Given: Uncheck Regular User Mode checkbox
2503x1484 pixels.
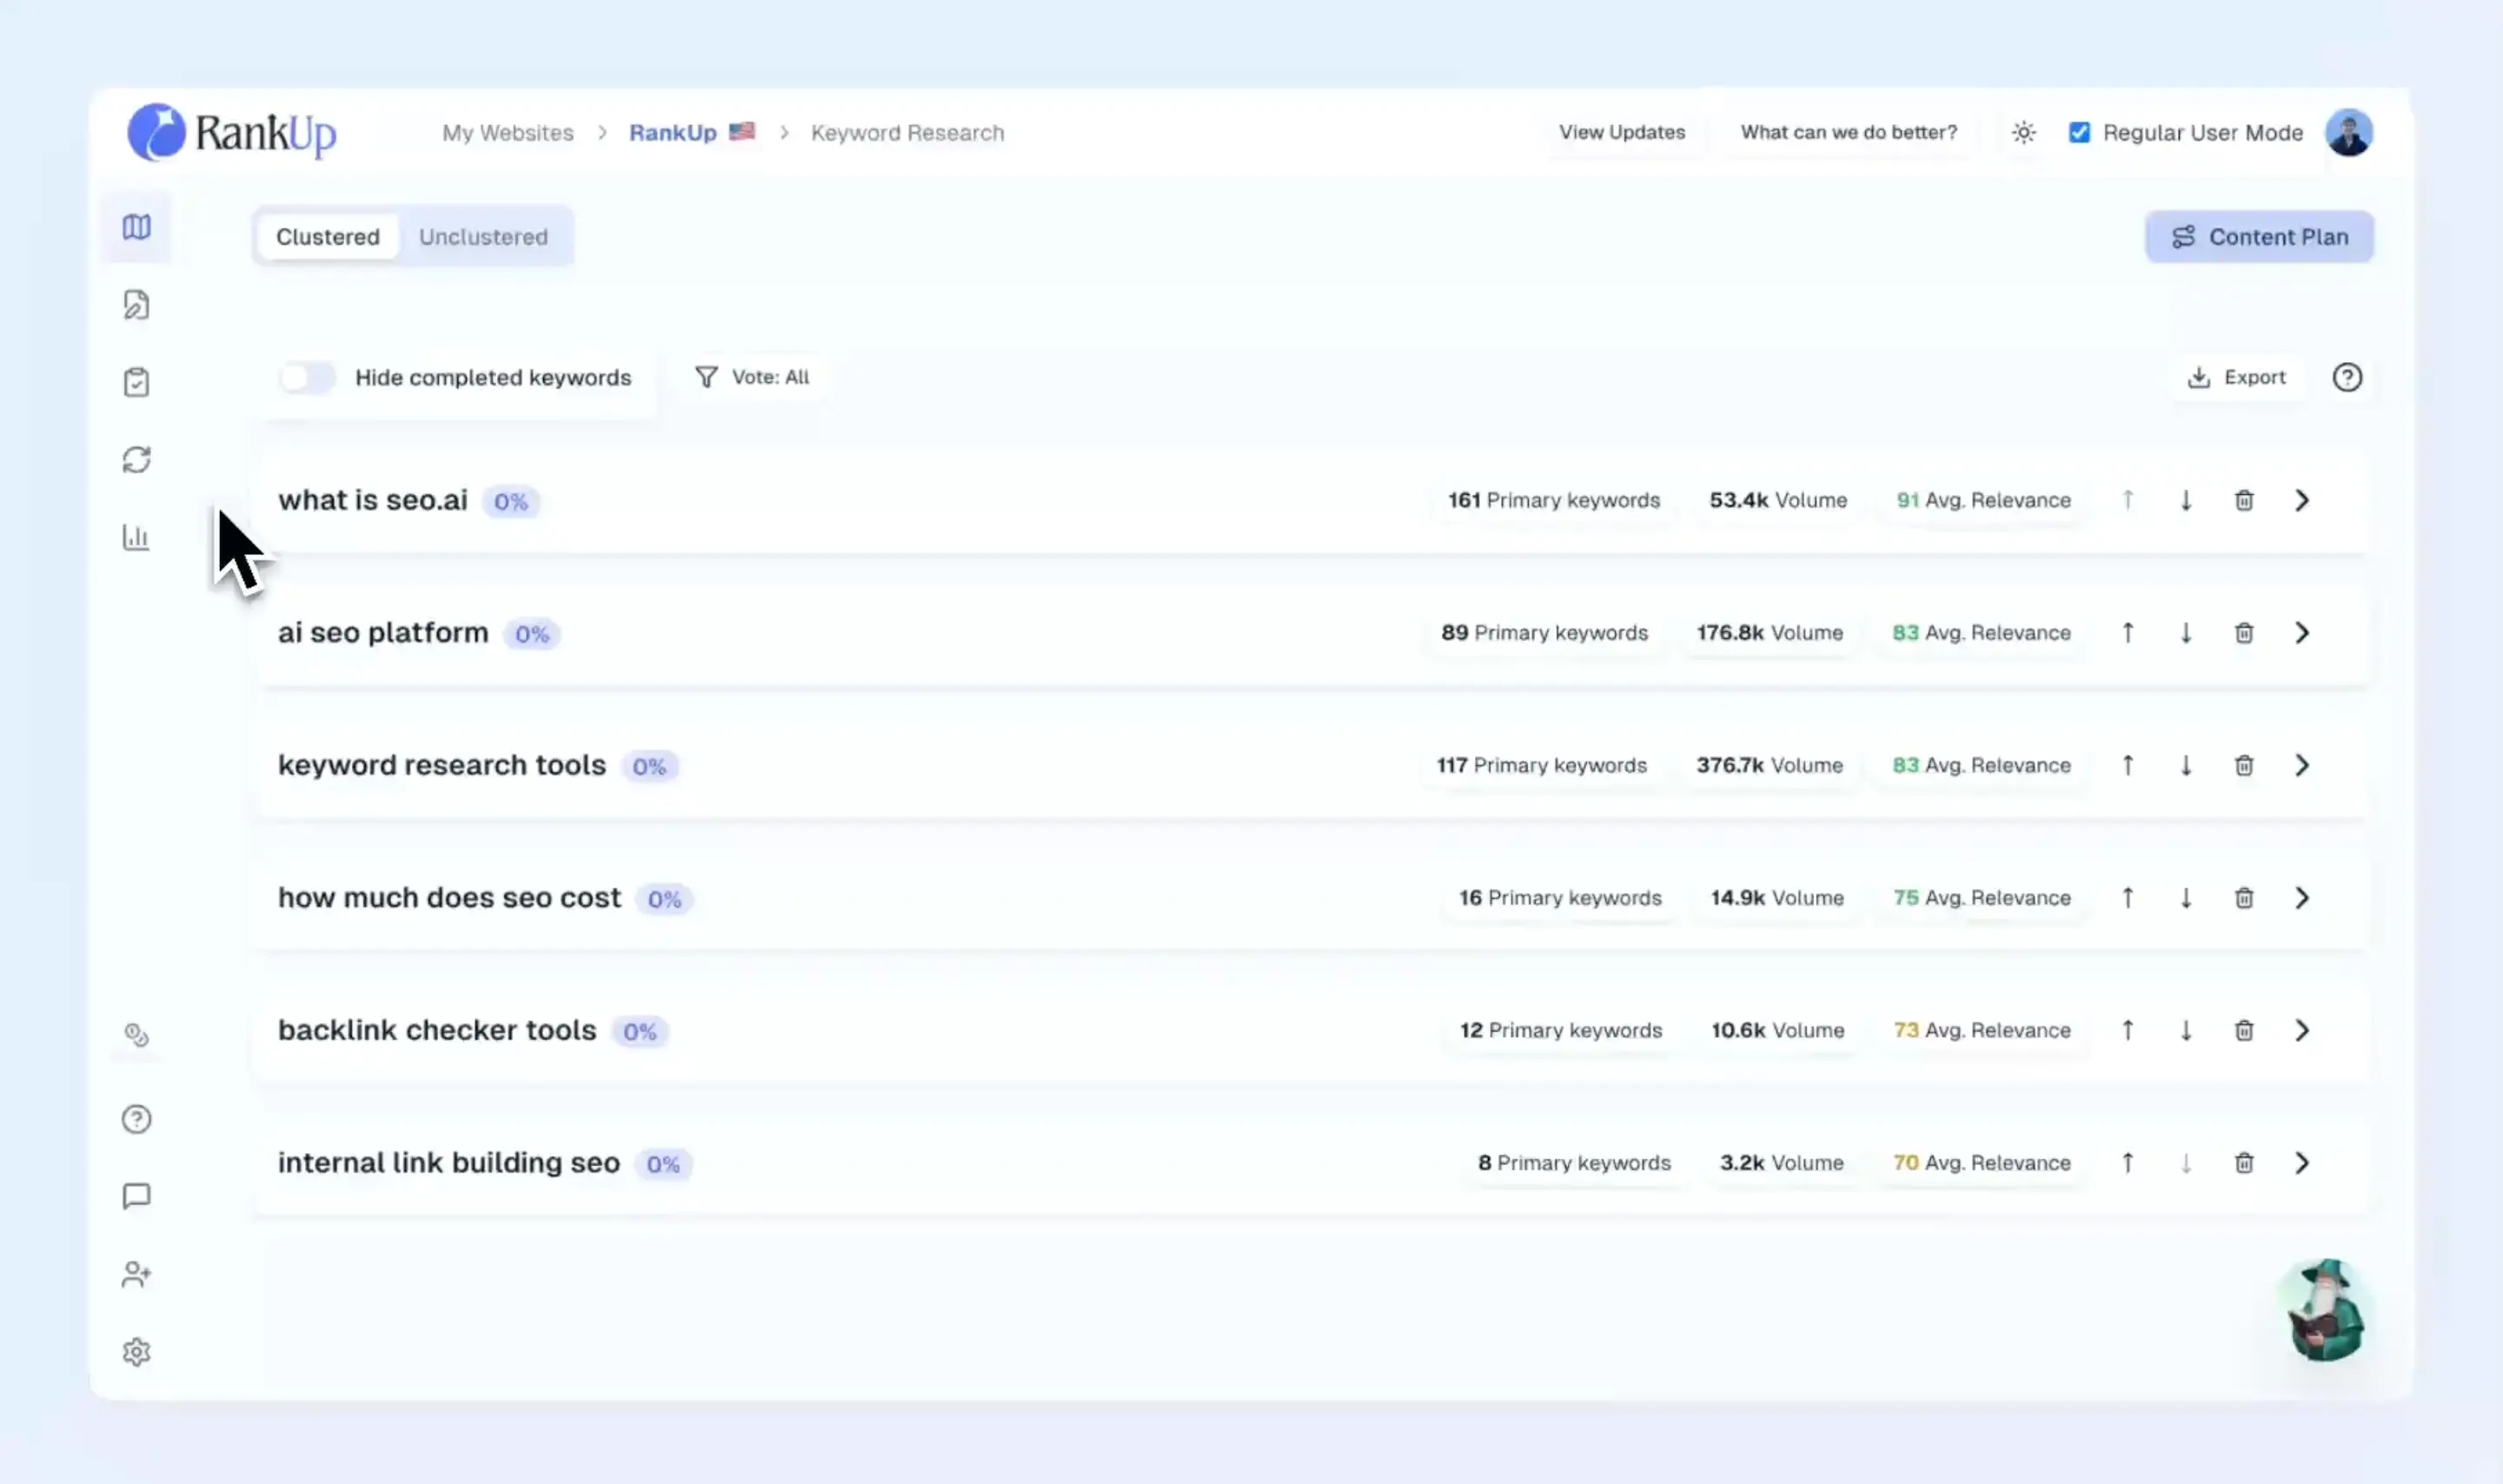Looking at the screenshot, I should pos(2080,132).
